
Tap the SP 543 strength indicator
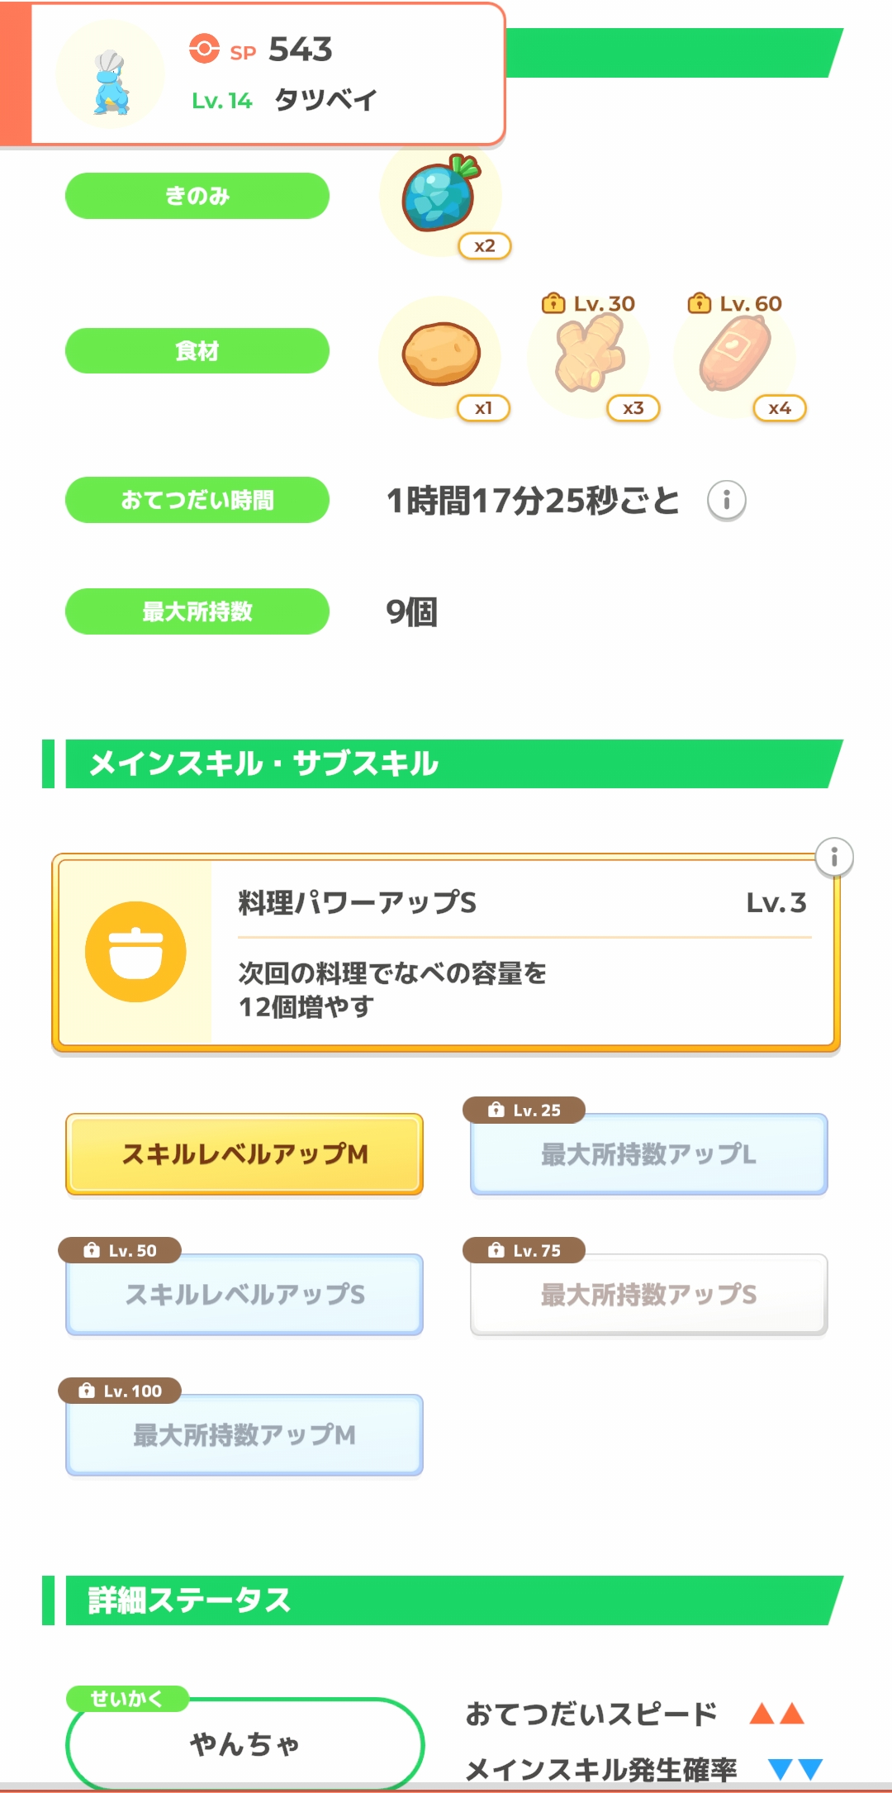click(x=261, y=50)
